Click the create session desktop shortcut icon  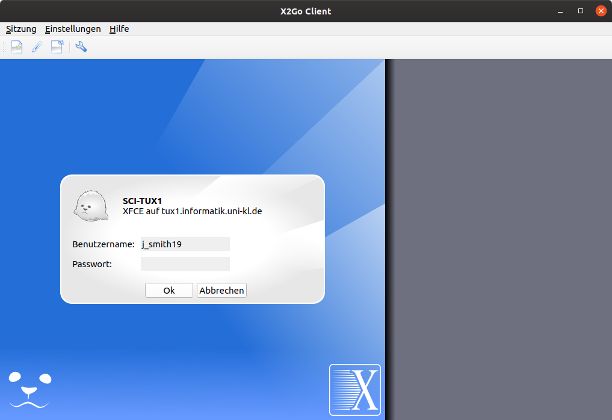57,47
